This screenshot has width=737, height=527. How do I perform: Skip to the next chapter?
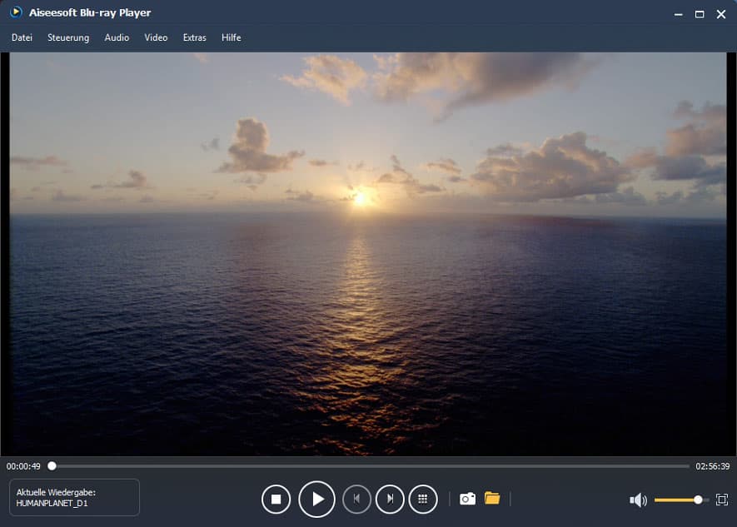tap(390, 499)
